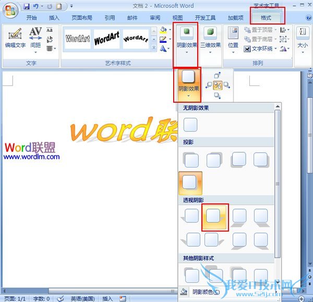Image resolution: width=313 pixels, height=302 pixels.
Task: Select the 引用 ribbon tab
Action: (110, 18)
